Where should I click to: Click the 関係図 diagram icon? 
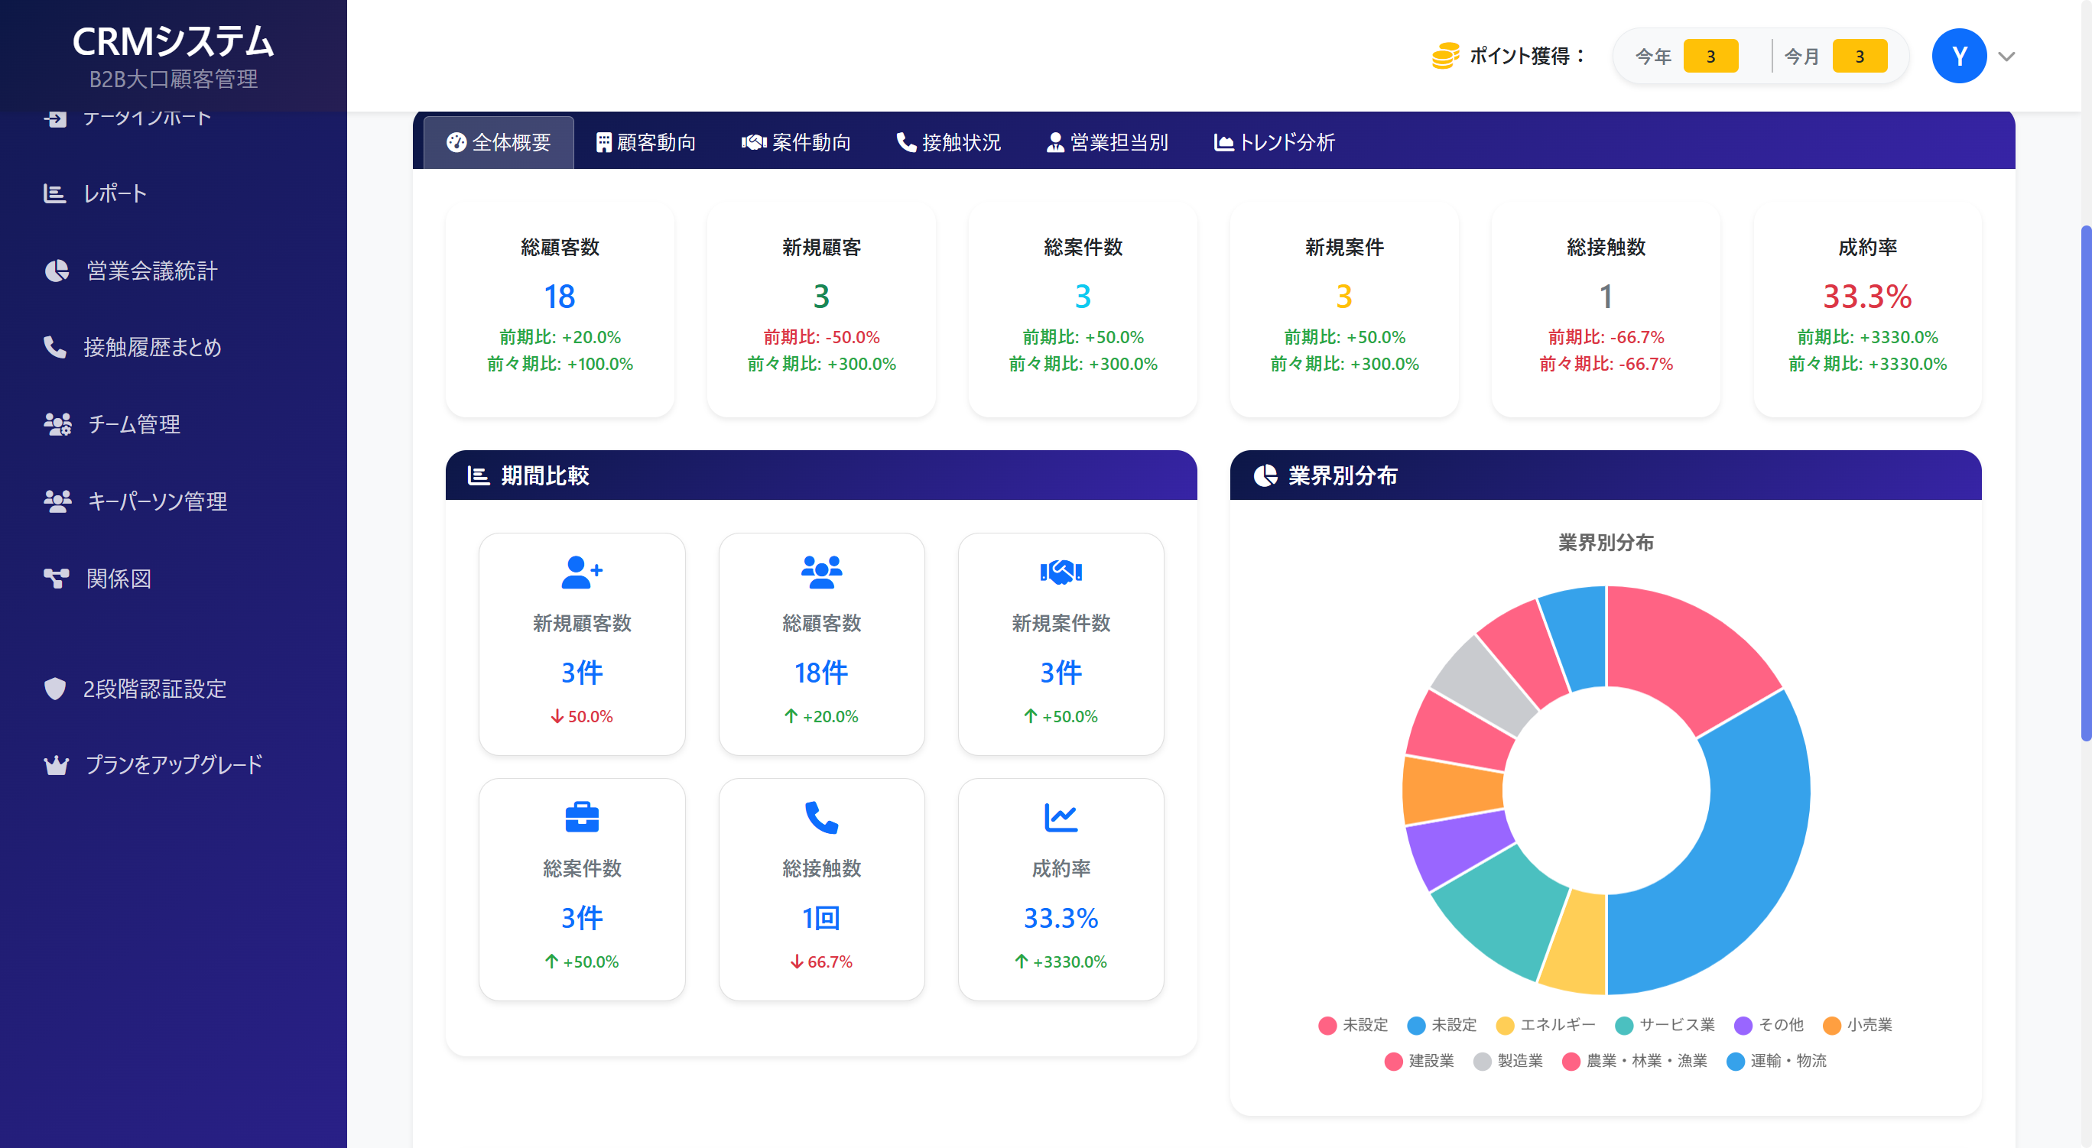[x=56, y=578]
